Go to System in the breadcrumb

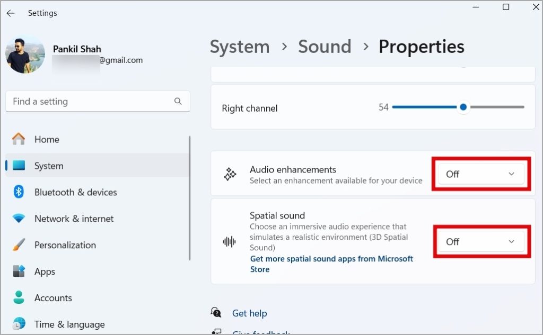click(x=240, y=47)
